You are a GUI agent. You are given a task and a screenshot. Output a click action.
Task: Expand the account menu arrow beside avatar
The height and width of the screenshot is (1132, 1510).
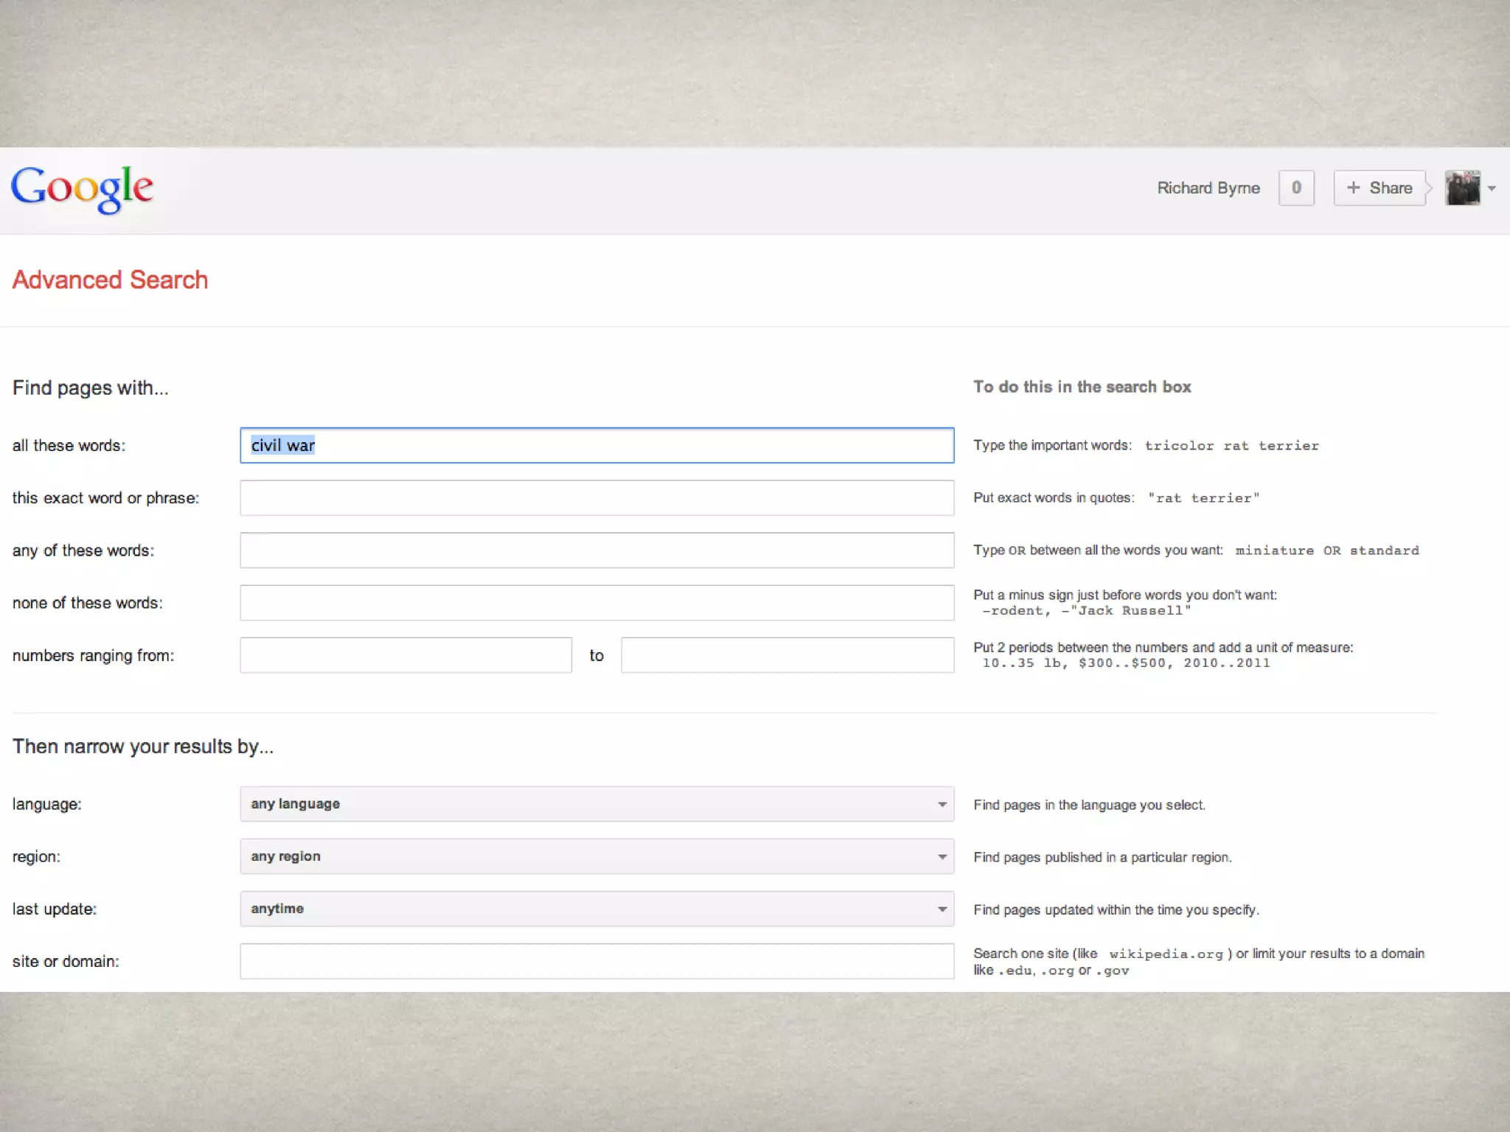pos(1492,189)
